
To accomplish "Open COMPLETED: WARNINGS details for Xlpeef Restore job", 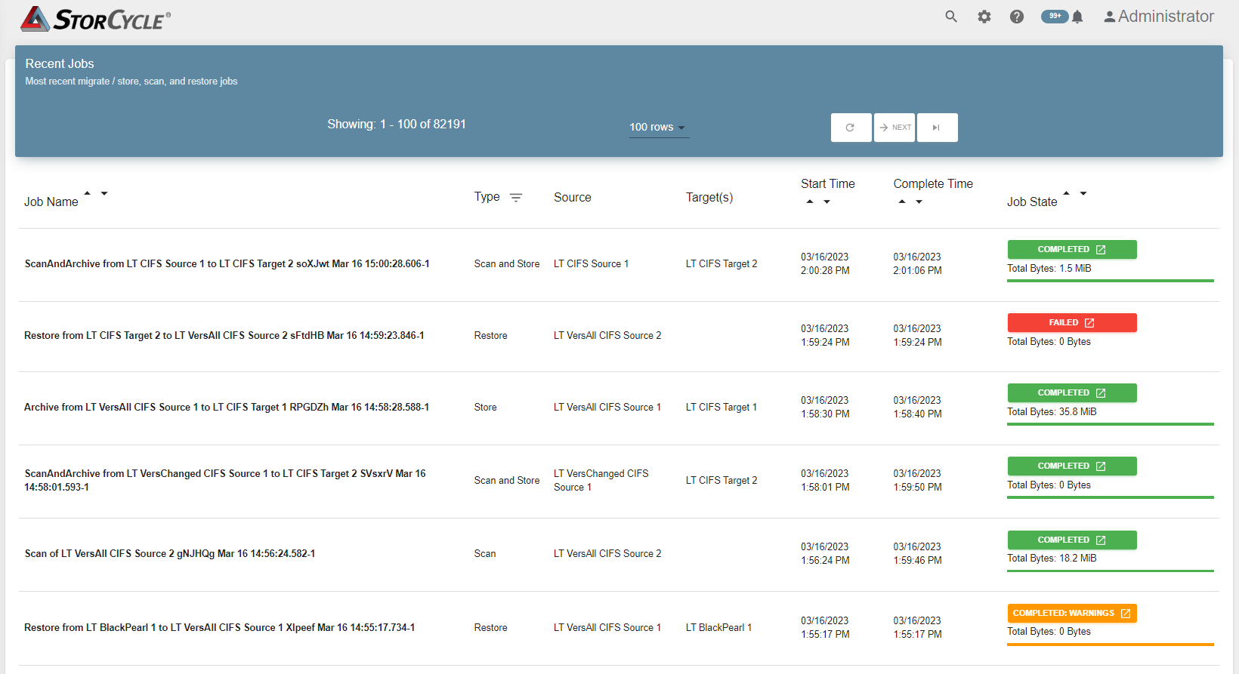I will click(x=1072, y=613).
